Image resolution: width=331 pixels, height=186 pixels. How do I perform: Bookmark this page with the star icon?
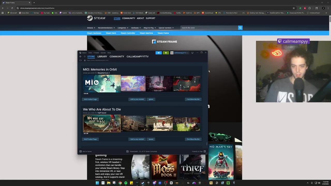click(x=294, y=8)
